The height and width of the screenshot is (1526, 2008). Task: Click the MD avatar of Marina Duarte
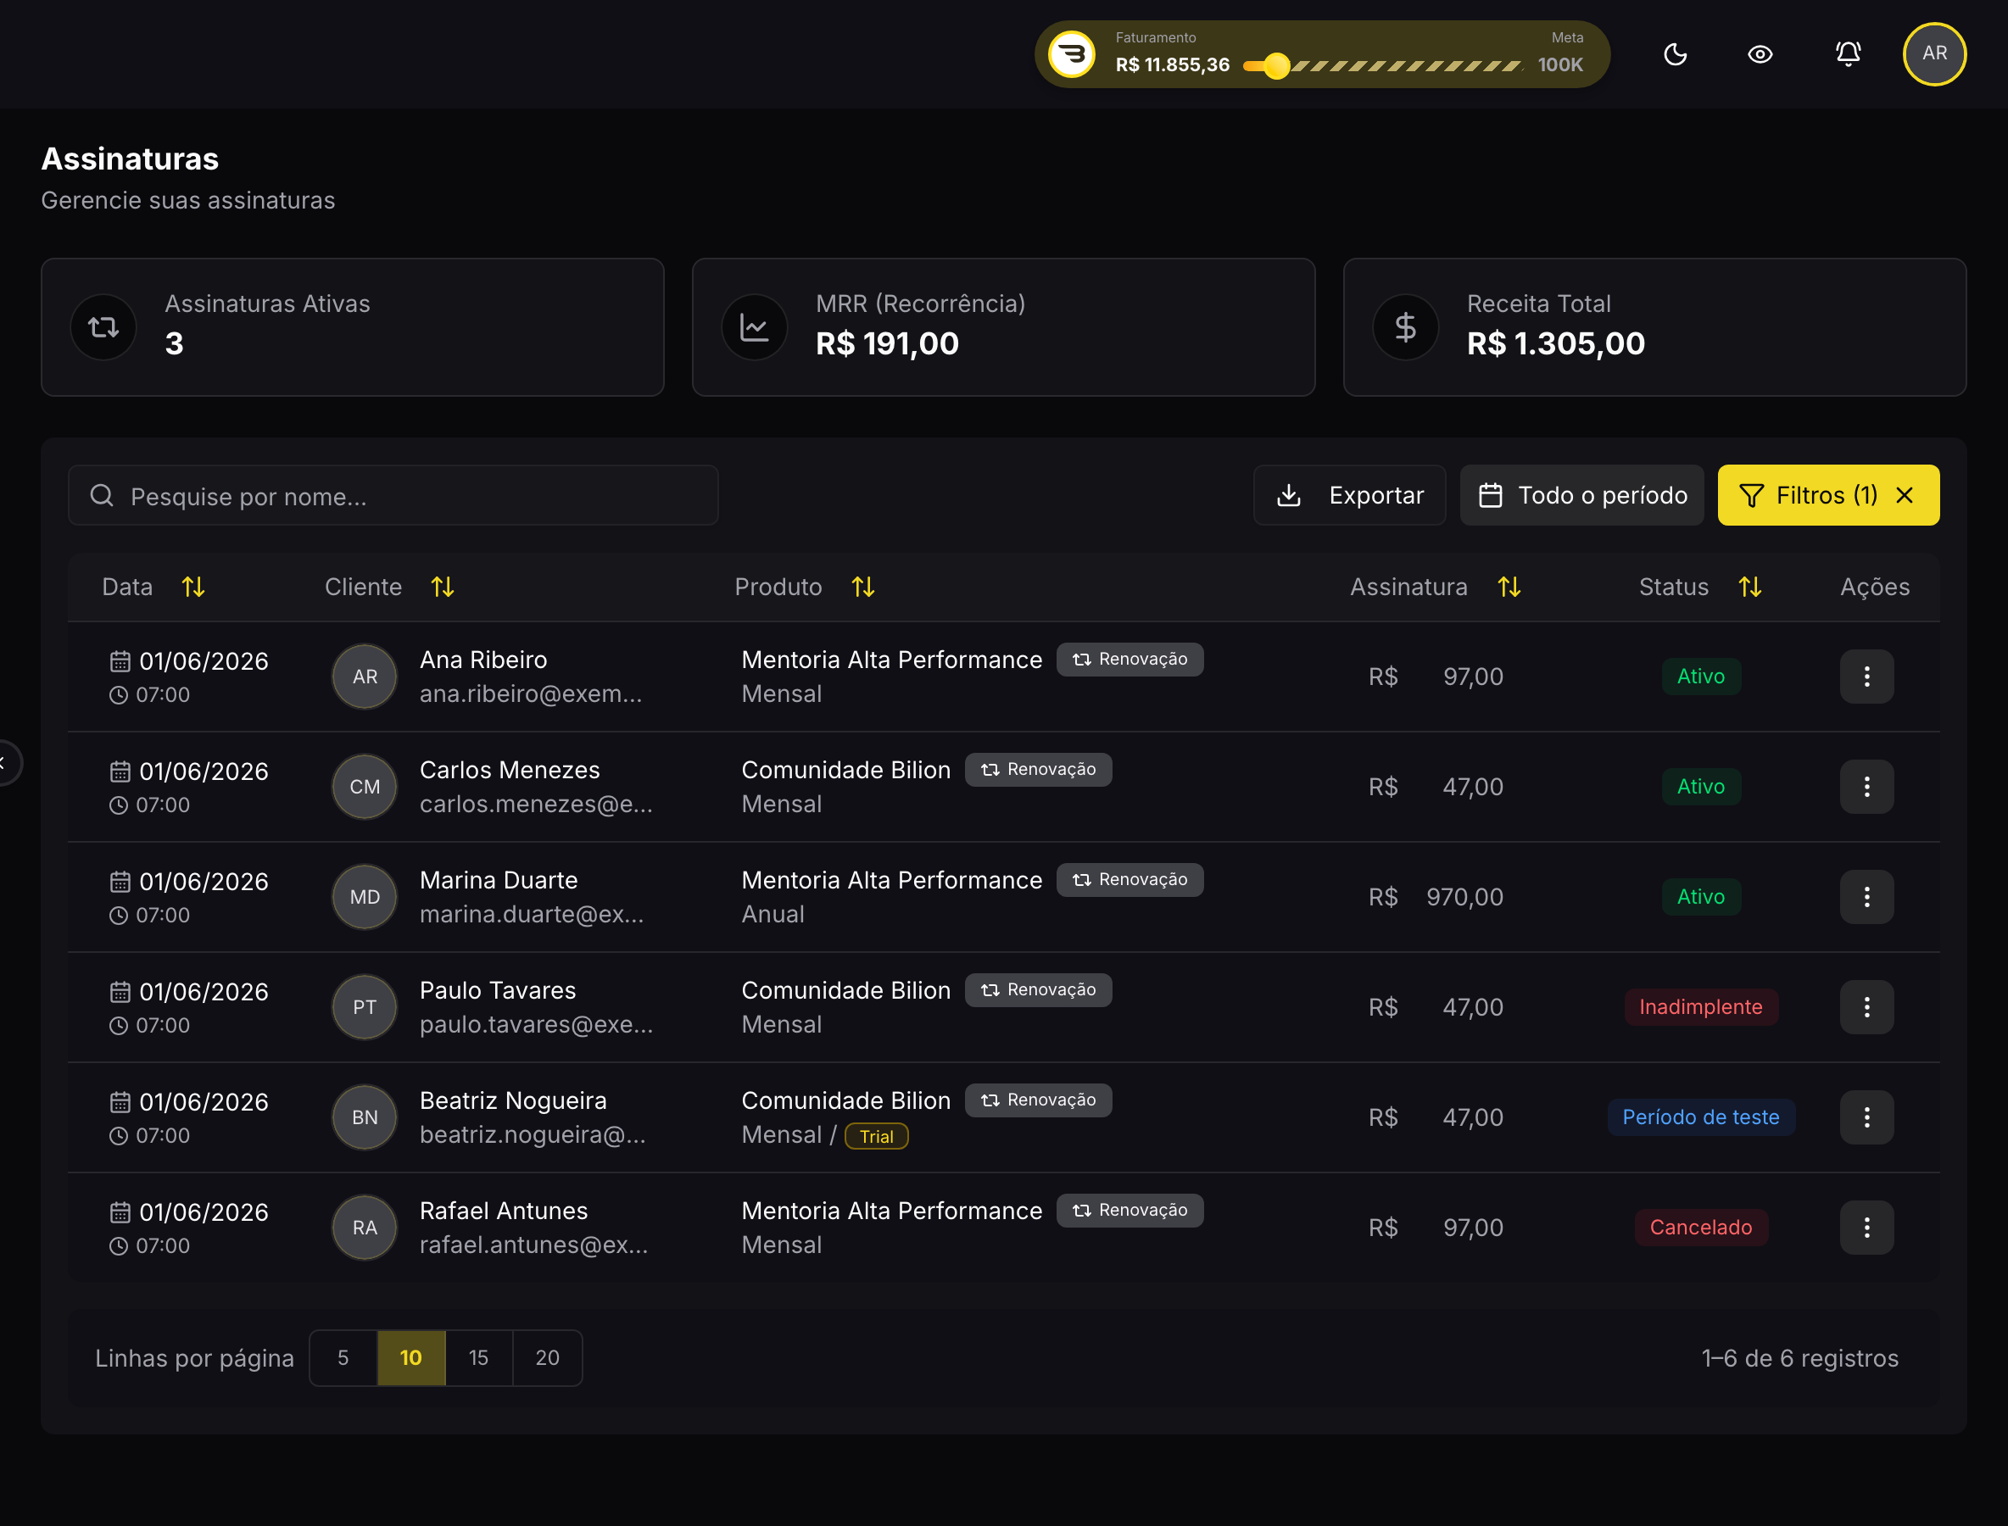point(365,898)
